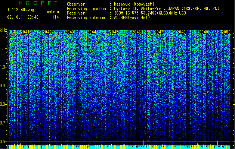Click the meteor count 114
The height and width of the screenshot is (149, 235).
pos(55,17)
